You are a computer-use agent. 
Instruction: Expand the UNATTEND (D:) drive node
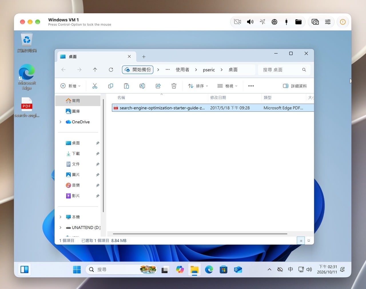point(60,227)
